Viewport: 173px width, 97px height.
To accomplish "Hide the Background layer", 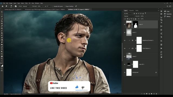I will (125, 72).
